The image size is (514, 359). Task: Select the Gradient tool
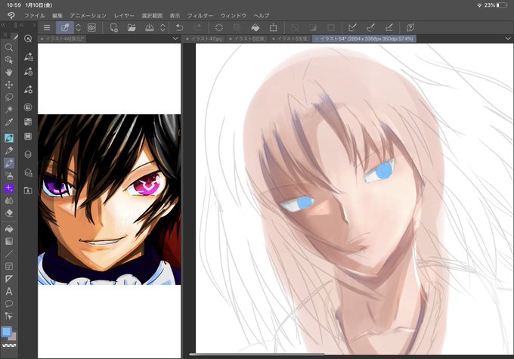click(9, 241)
